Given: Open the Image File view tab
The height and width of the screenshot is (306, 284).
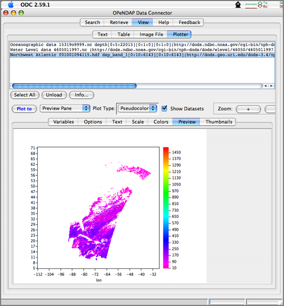Looking at the screenshot, I should coord(151,34).
